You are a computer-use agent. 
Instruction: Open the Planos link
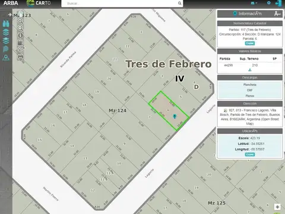pos(250,96)
